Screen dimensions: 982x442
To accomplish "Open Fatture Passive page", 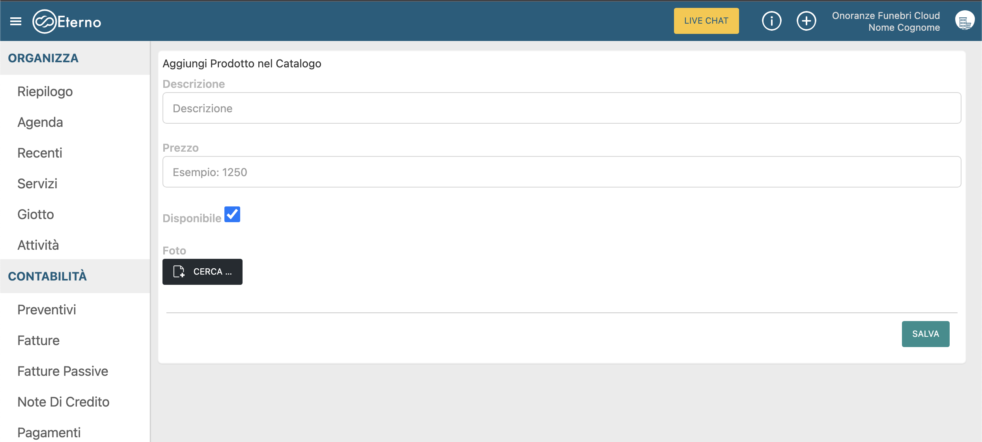I will pyautogui.click(x=63, y=371).
